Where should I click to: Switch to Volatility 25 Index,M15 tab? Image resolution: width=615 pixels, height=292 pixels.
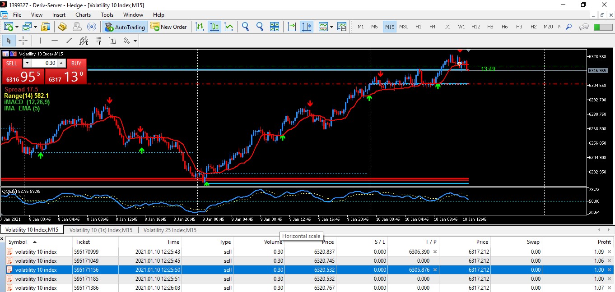pos(170,230)
